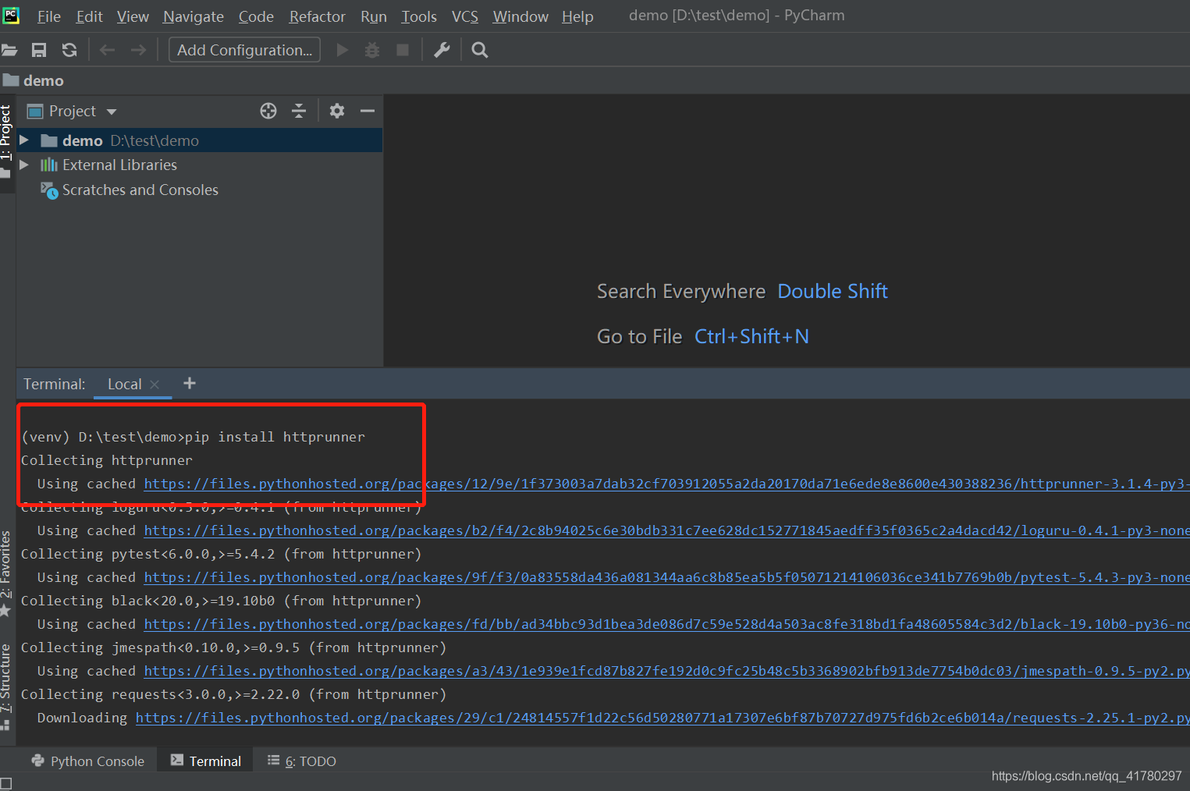The width and height of the screenshot is (1190, 791).
Task: Click the Stop square icon
Action: click(403, 50)
